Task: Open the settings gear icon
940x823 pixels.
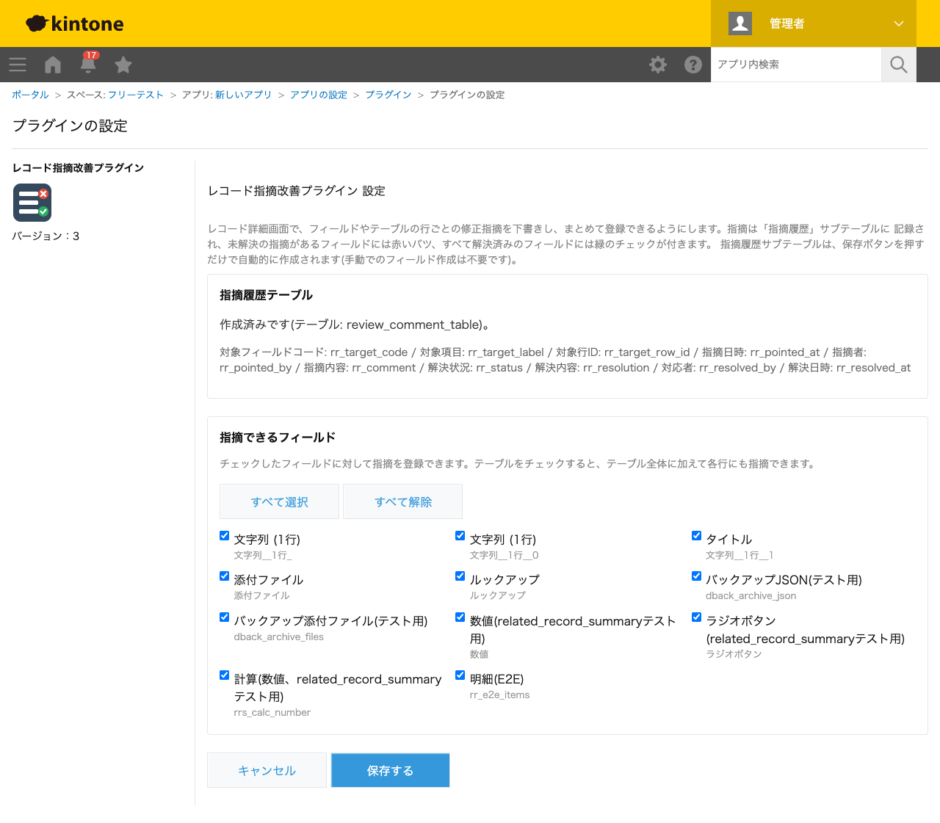Action: pyautogui.click(x=658, y=65)
